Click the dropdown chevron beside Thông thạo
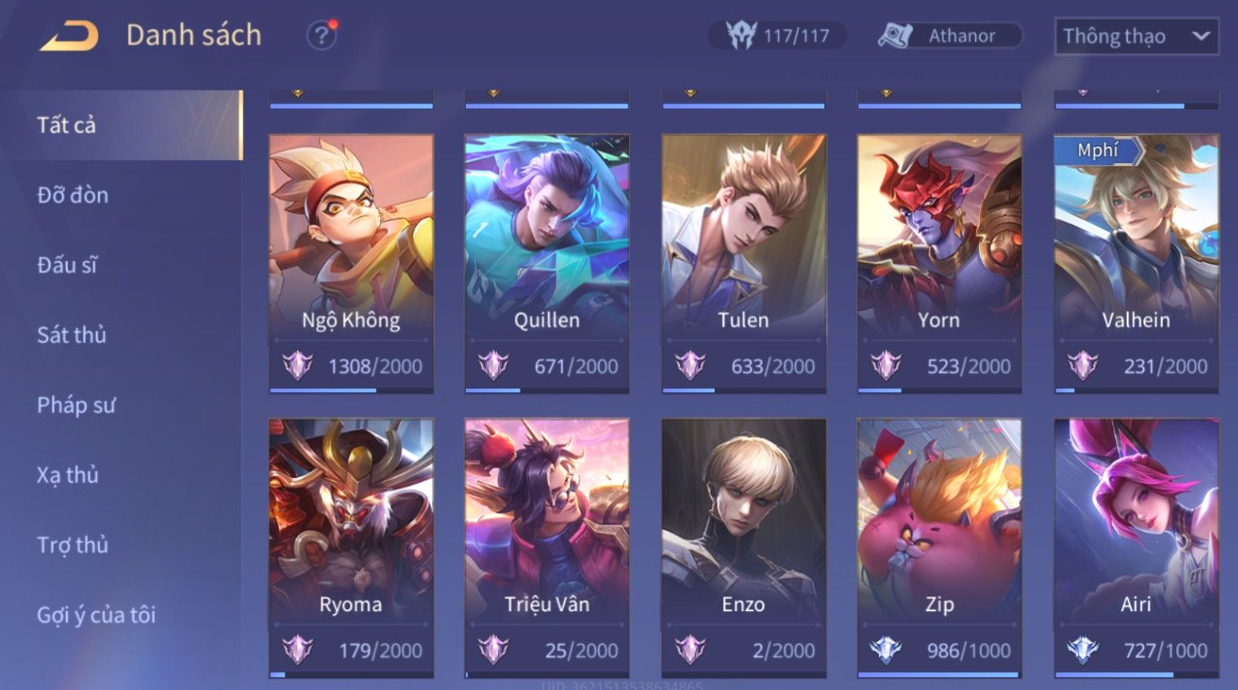The image size is (1238, 690). pos(1200,36)
